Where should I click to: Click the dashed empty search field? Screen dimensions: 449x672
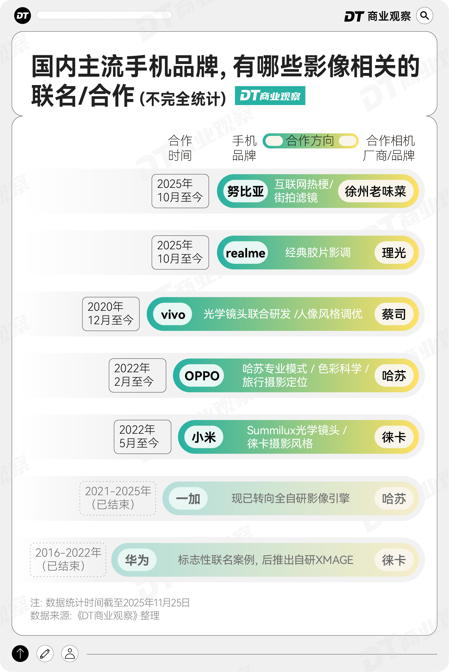104,15
